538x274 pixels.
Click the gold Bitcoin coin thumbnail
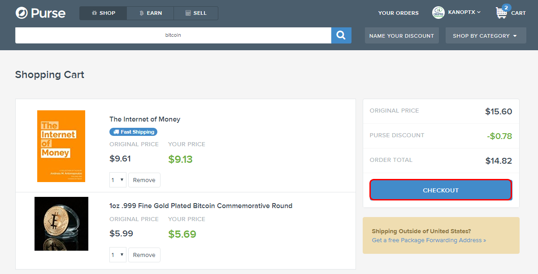(x=61, y=224)
